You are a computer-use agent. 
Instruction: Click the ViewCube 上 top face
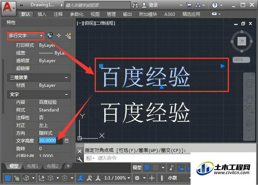tap(242, 41)
